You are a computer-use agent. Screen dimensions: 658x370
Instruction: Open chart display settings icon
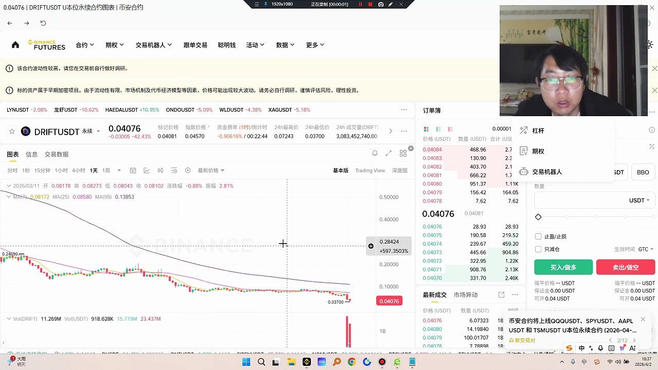pos(174,171)
